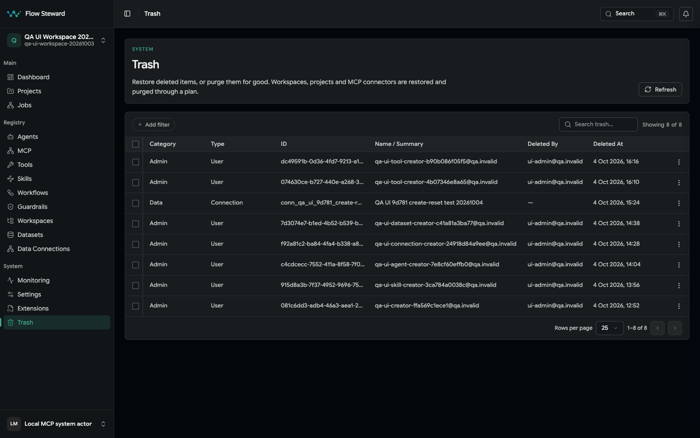This screenshot has width=700, height=438.
Task: Select the qa-ui-tool-creator-b90b086f05f5 row checkbox
Action: [x=136, y=162]
